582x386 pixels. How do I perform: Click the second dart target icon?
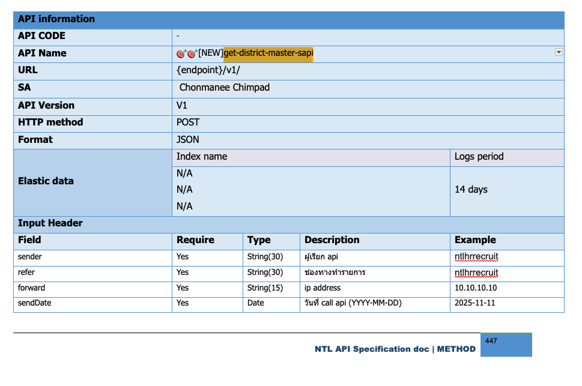[192, 53]
